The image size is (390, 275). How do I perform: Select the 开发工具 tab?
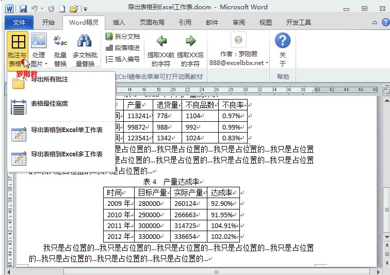click(299, 23)
